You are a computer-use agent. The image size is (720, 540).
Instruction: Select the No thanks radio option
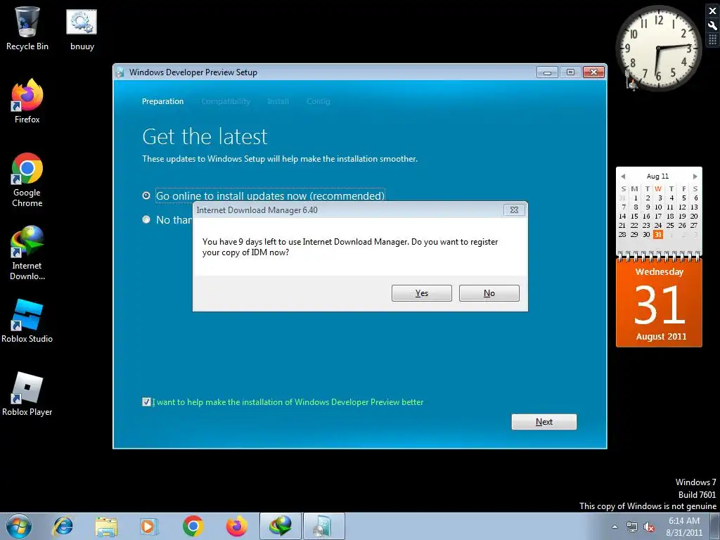[x=146, y=219]
